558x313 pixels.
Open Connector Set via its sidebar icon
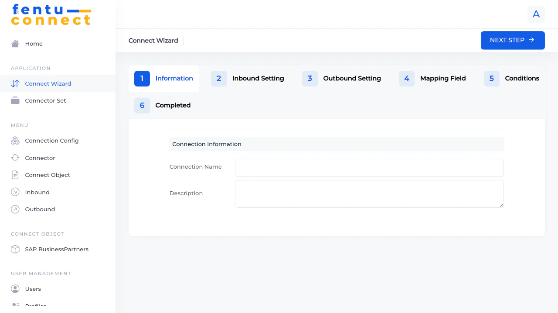point(15,100)
